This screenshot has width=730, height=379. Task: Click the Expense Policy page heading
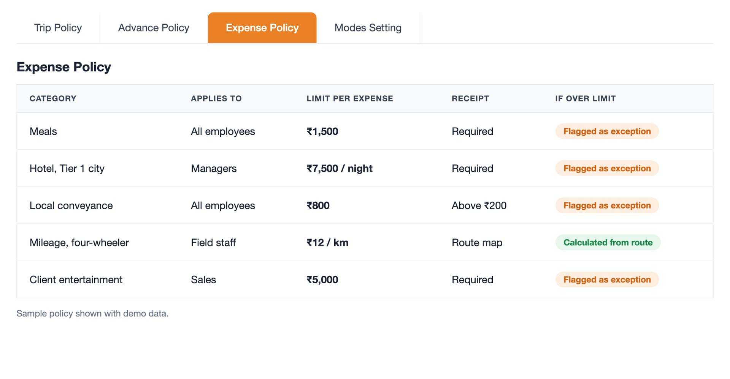(64, 67)
